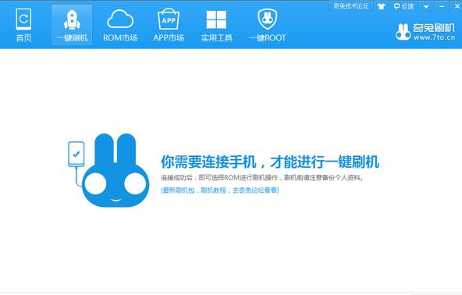Click the 最新刷机包、刷机教程 forum link
Image resolution: width=462 pixels, height=295 pixels.
(220, 190)
